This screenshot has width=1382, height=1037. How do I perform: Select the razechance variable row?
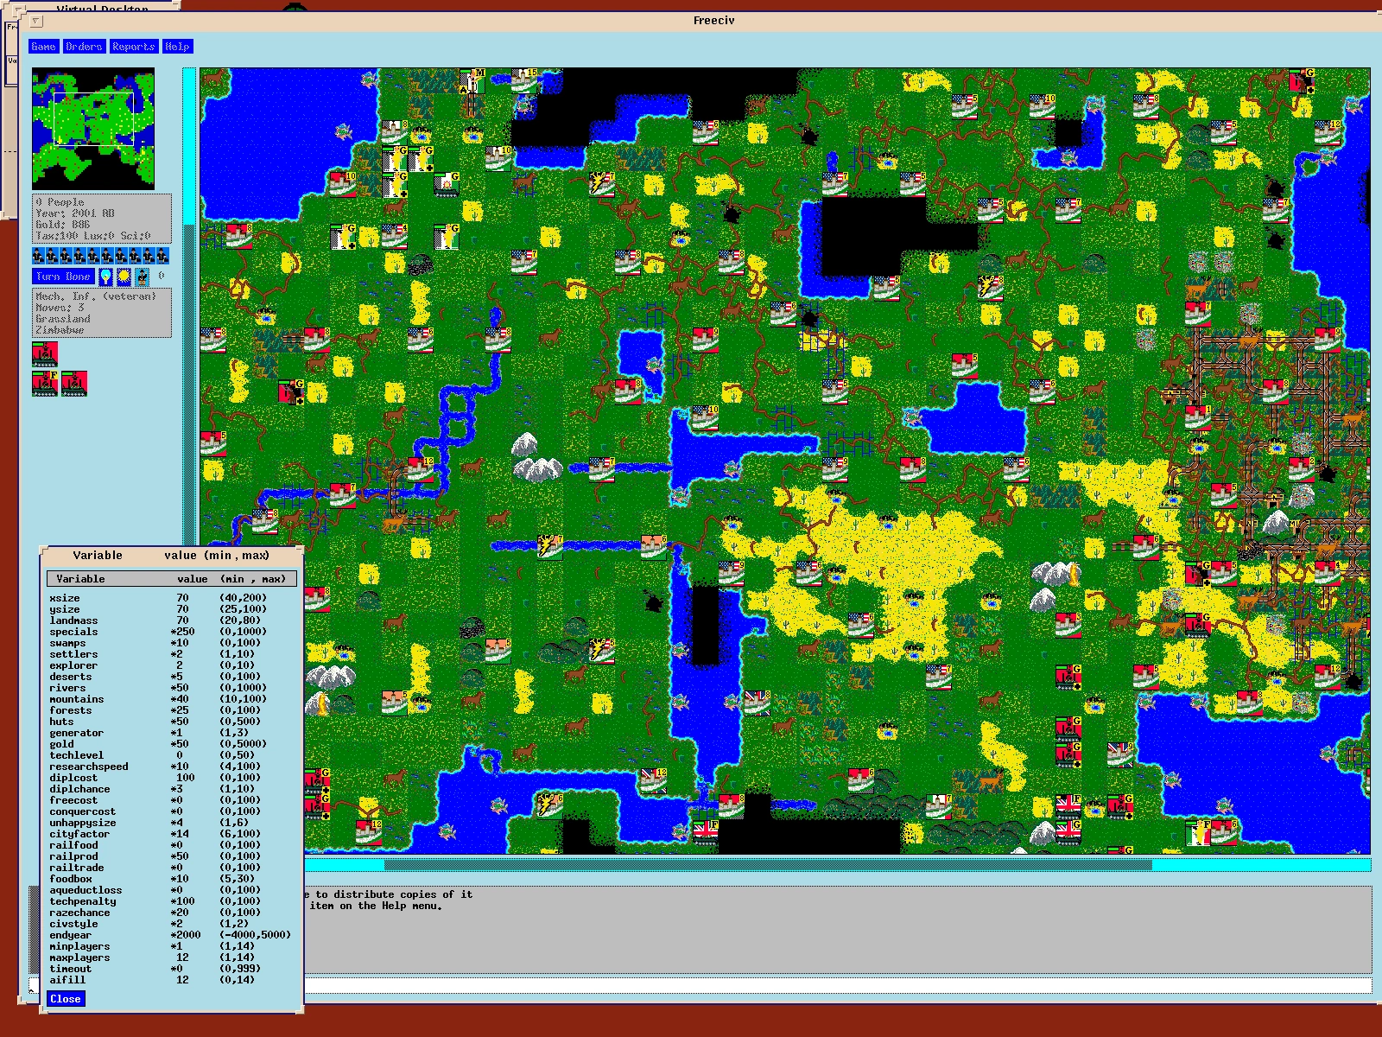pos(171,913)
